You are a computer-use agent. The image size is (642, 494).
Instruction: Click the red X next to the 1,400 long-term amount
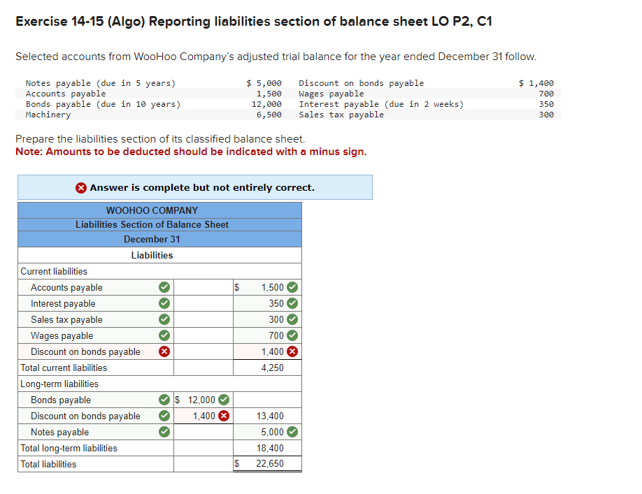tap(225, 416)
